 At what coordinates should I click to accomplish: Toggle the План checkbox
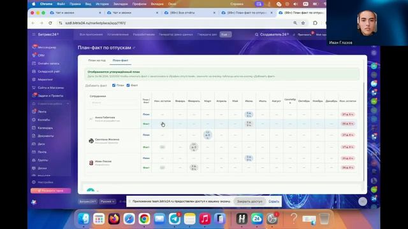(113, 85)
